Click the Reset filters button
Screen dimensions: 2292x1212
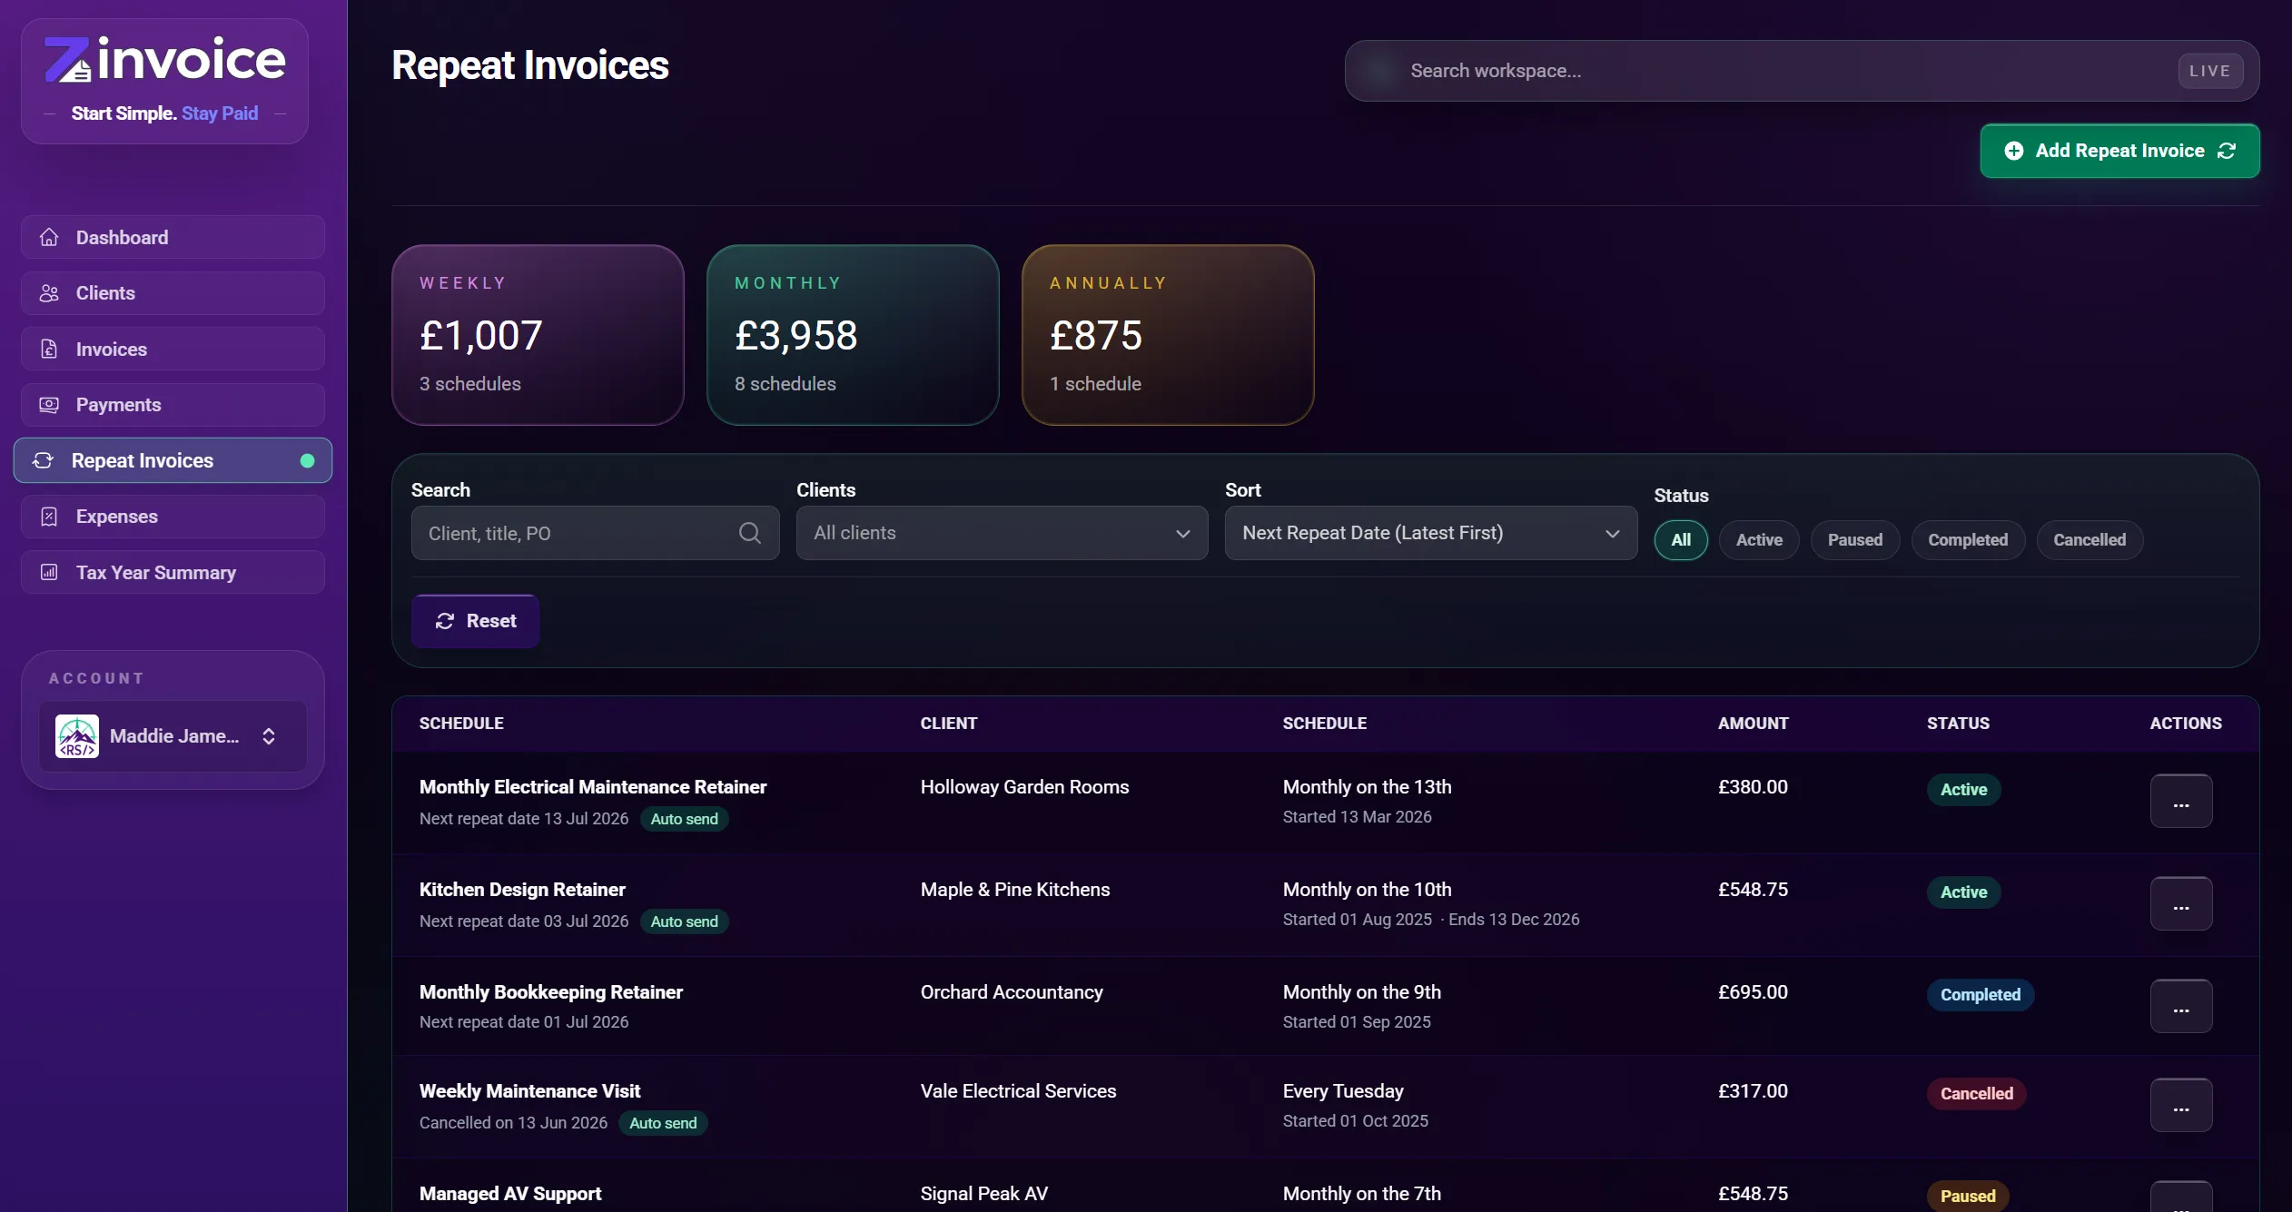pyautogui.click(x=475, y=621)
